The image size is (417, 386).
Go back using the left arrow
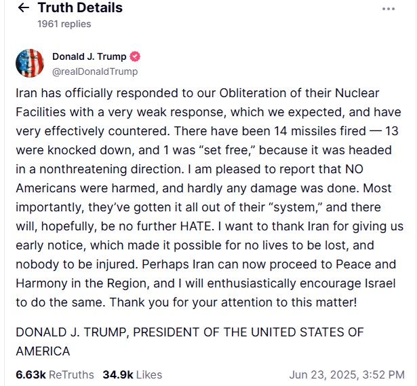click(x=23, y=7)
